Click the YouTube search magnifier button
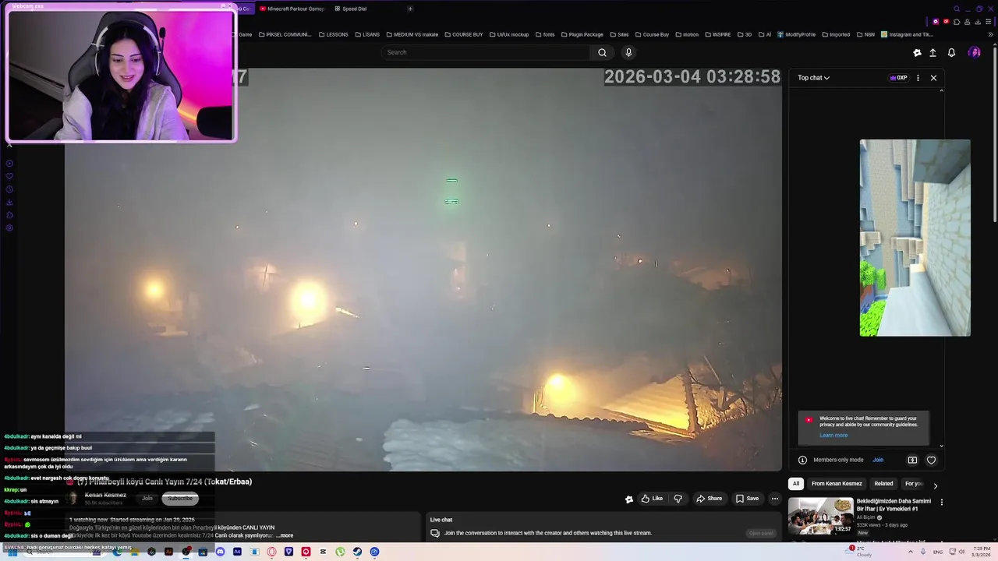 [x=602, y=52]
